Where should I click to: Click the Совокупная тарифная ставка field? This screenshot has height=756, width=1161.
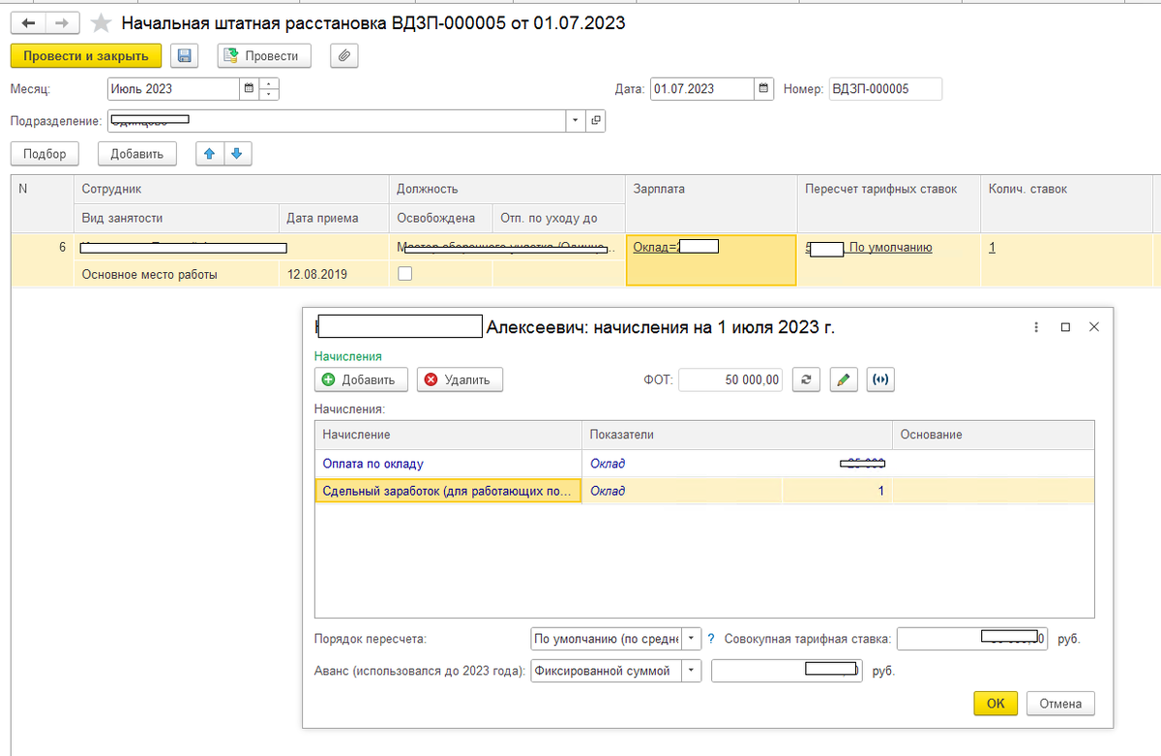(x=971, y=639)
